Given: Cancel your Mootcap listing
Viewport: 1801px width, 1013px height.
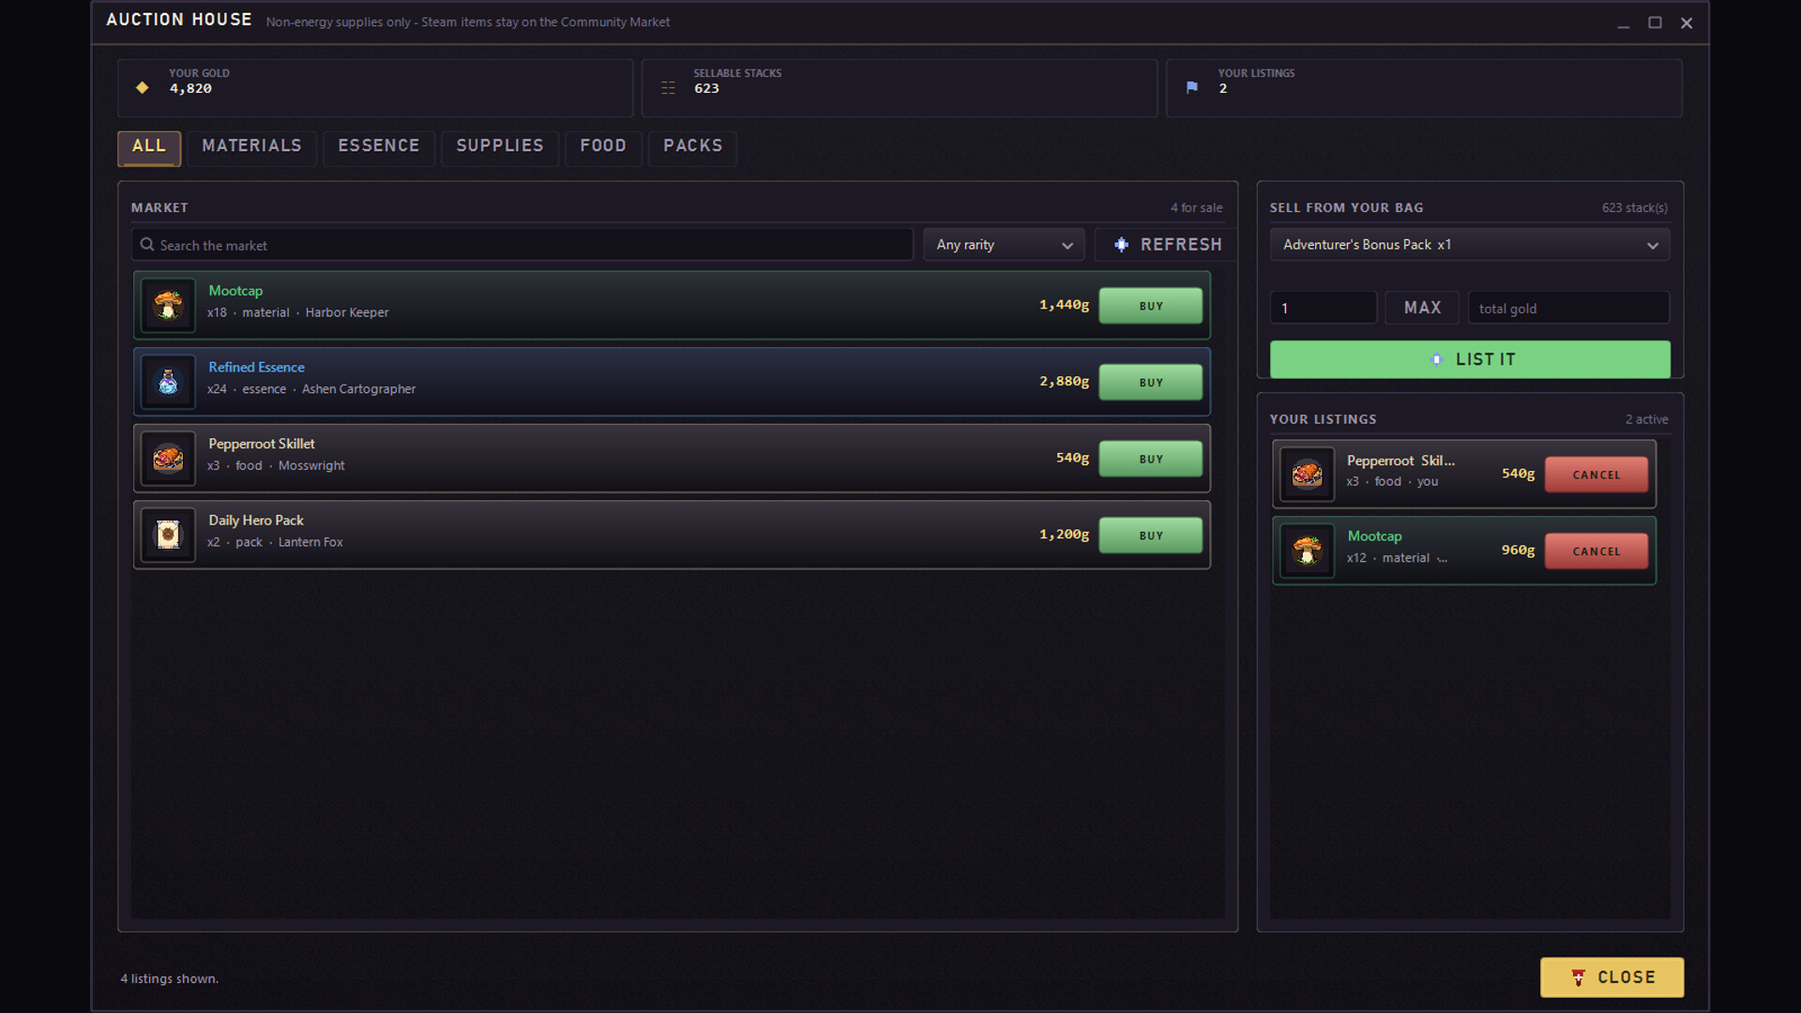Looking at the screenshot, I should pyautogui.click(x=1597, y=552).
